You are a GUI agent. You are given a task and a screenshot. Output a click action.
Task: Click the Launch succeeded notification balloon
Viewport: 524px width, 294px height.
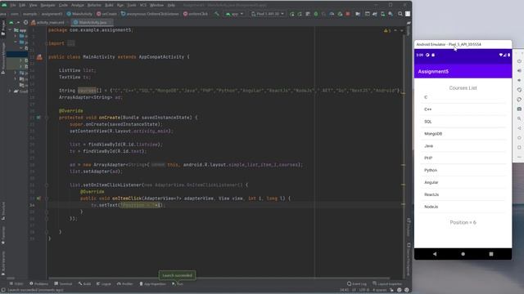click(177, 275)
